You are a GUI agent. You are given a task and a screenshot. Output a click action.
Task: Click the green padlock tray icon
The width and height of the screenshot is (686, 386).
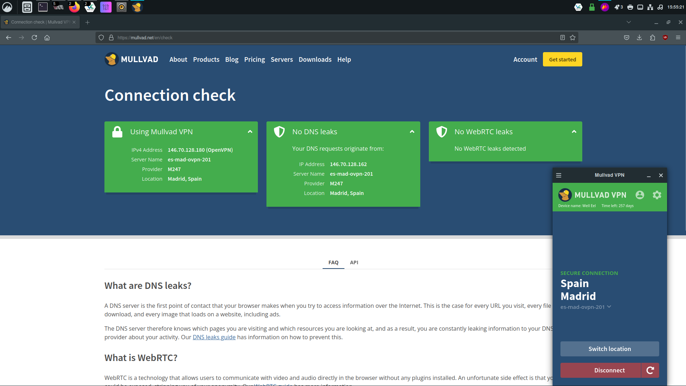(592, 7)
